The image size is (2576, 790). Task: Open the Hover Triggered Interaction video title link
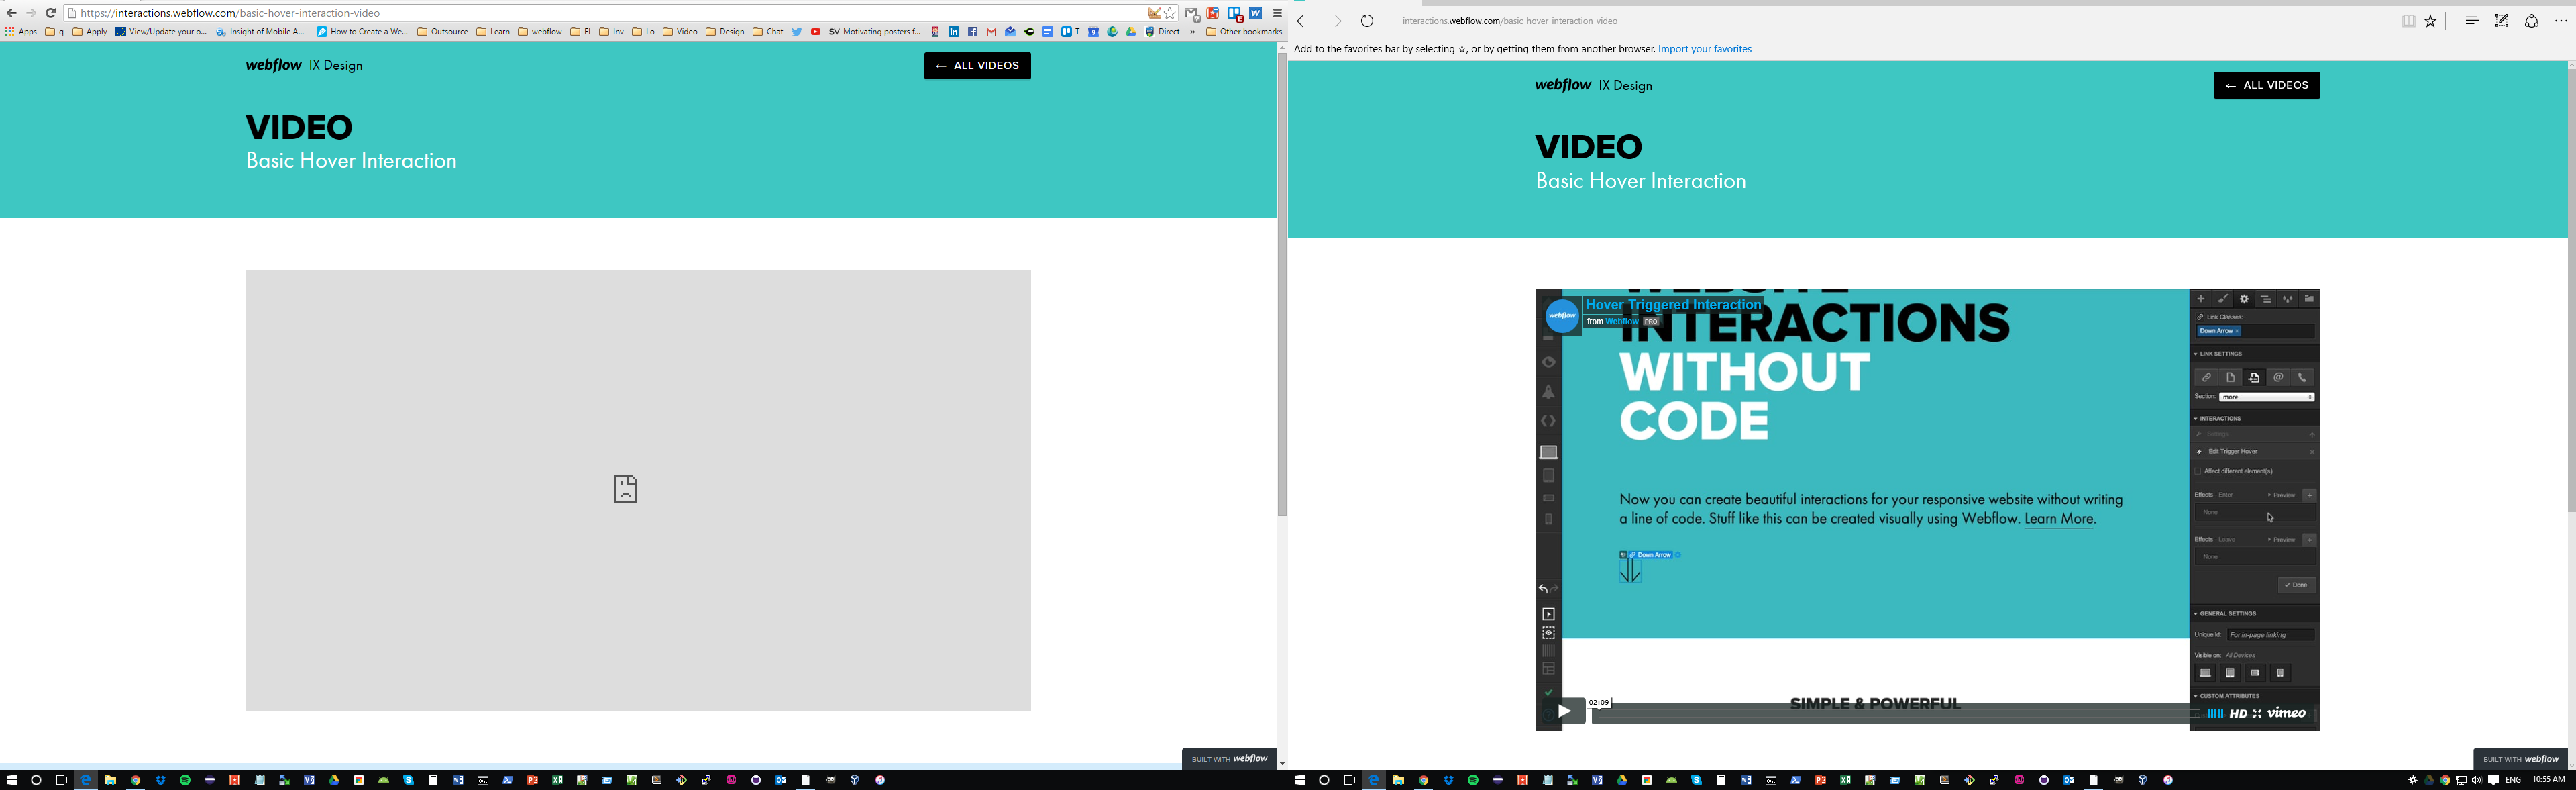tap(1673, 305)
